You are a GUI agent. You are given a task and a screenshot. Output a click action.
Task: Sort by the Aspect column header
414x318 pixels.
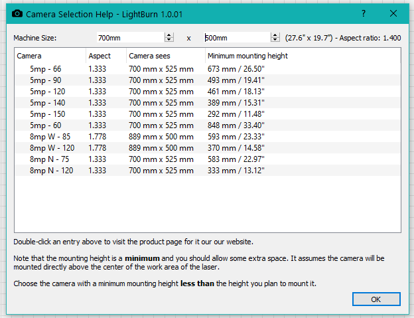pyautogui.click(x=106, y=56)
